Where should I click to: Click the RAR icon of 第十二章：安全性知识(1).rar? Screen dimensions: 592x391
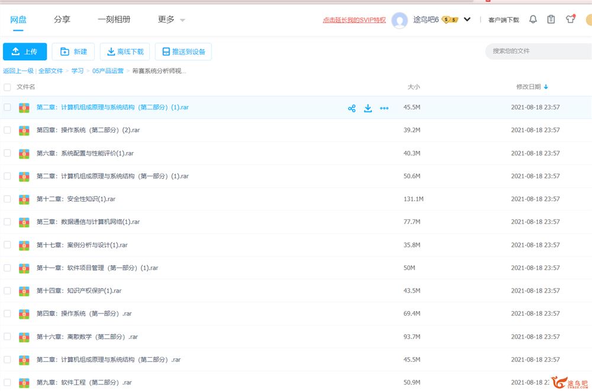pyautogui.click(x=24, y=199)
